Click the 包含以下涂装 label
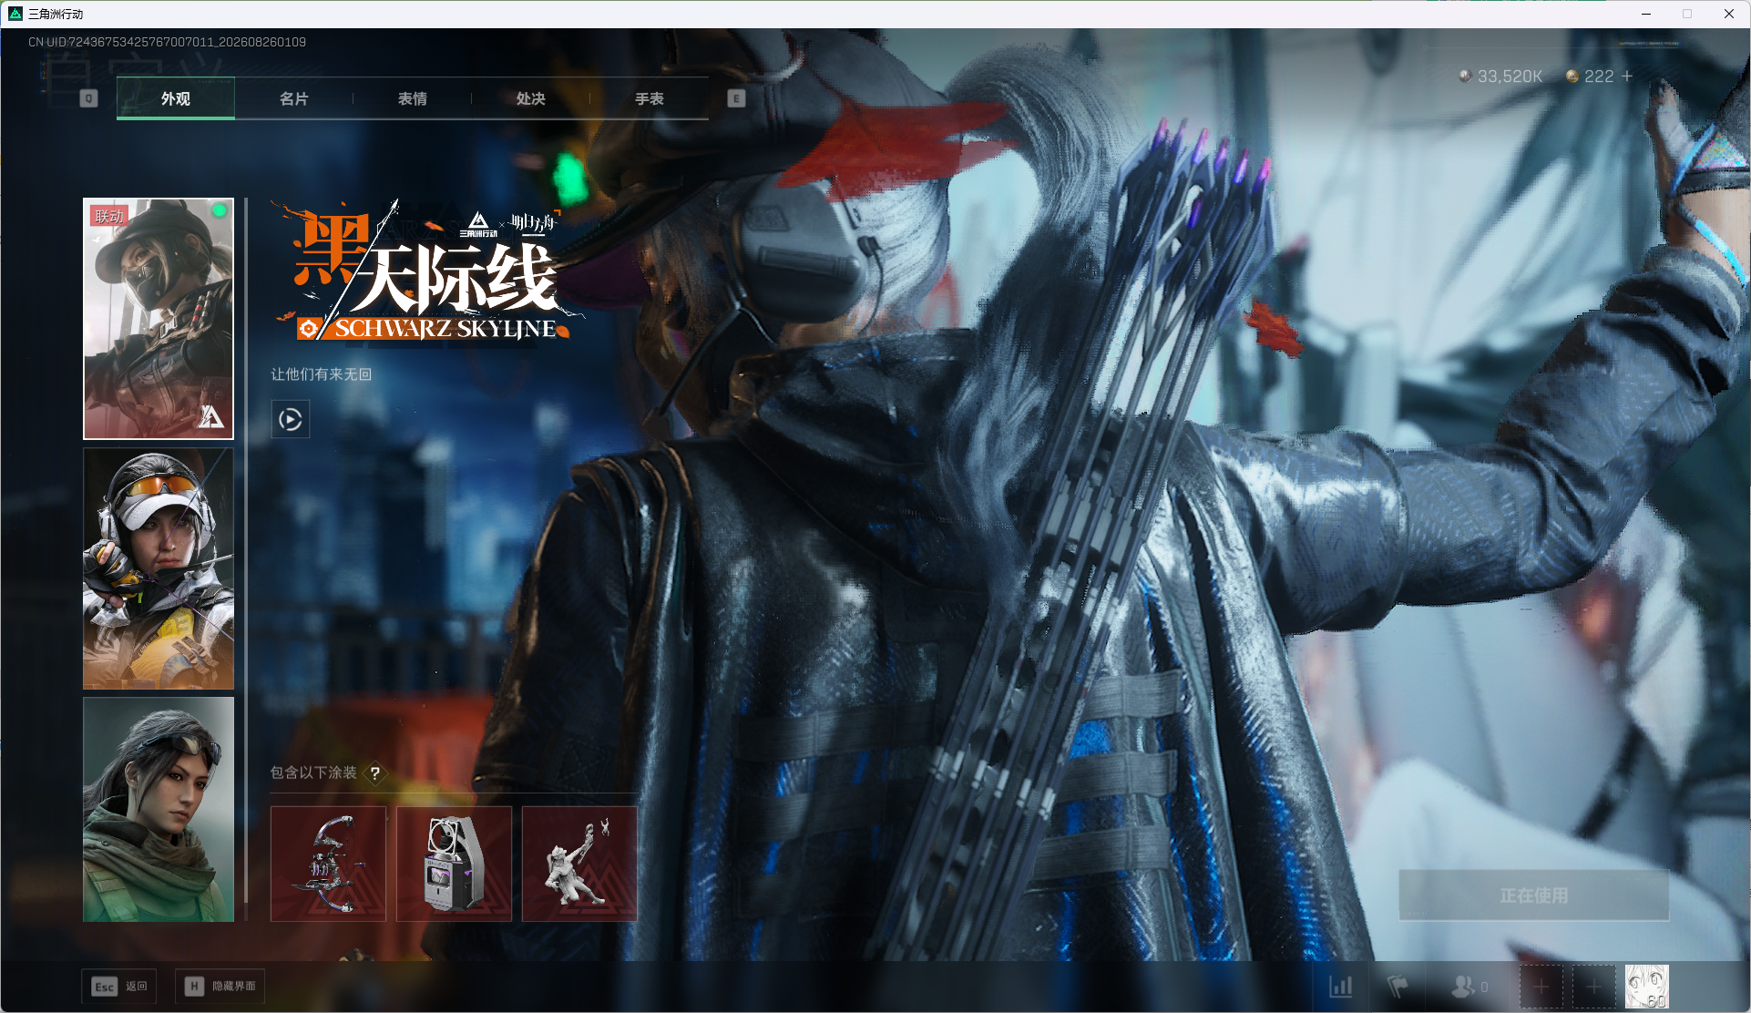The height and width of the screenshot is (1013, 1751). click(x=313, y=773)
